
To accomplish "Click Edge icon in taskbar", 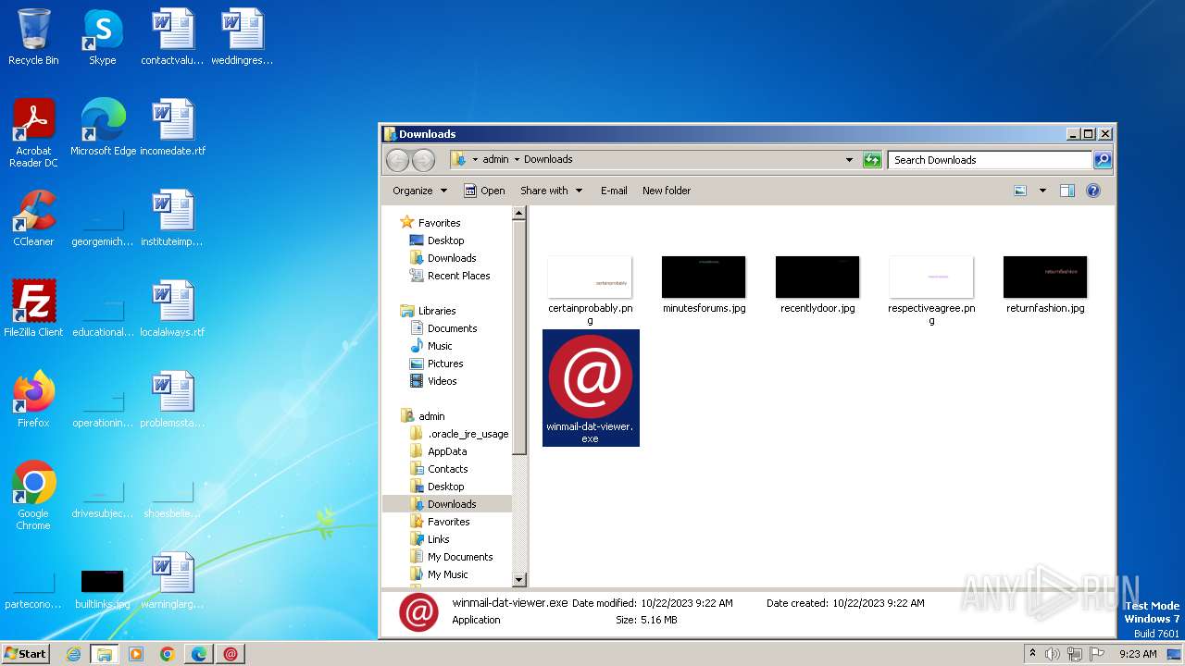I will [x=199, y=654].
